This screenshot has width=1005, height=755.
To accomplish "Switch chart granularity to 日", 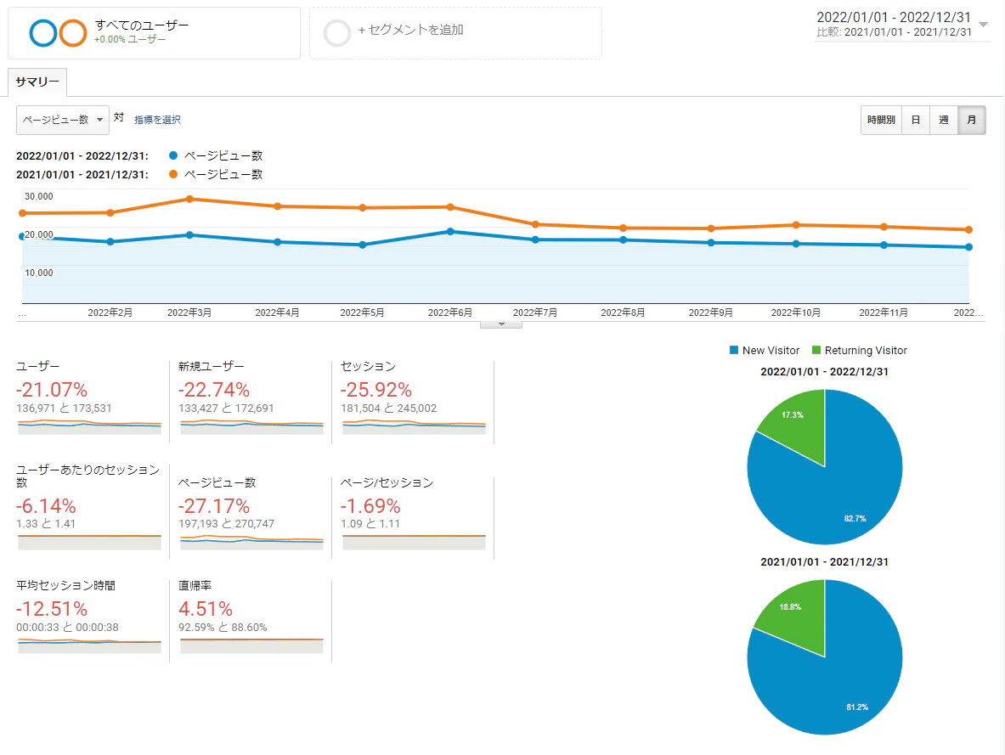I will coord(916,120).
